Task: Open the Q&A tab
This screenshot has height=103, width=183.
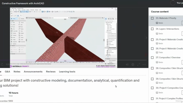Action: [x=7, y=72]
